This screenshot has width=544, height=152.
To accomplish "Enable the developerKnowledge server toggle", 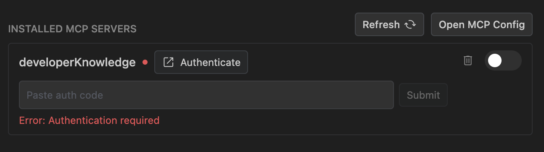I will (x=503, y=61).
